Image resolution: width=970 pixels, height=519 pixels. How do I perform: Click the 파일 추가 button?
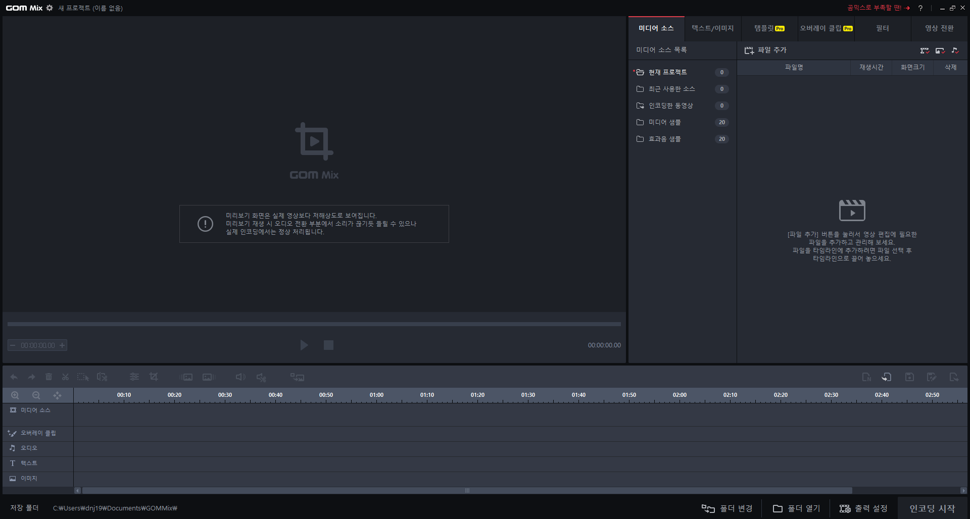(x=765, y=50)
